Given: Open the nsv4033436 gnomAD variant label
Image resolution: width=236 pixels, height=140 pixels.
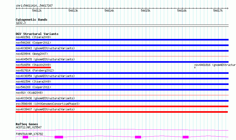Looking at the screenshot, I should [45, 98].
